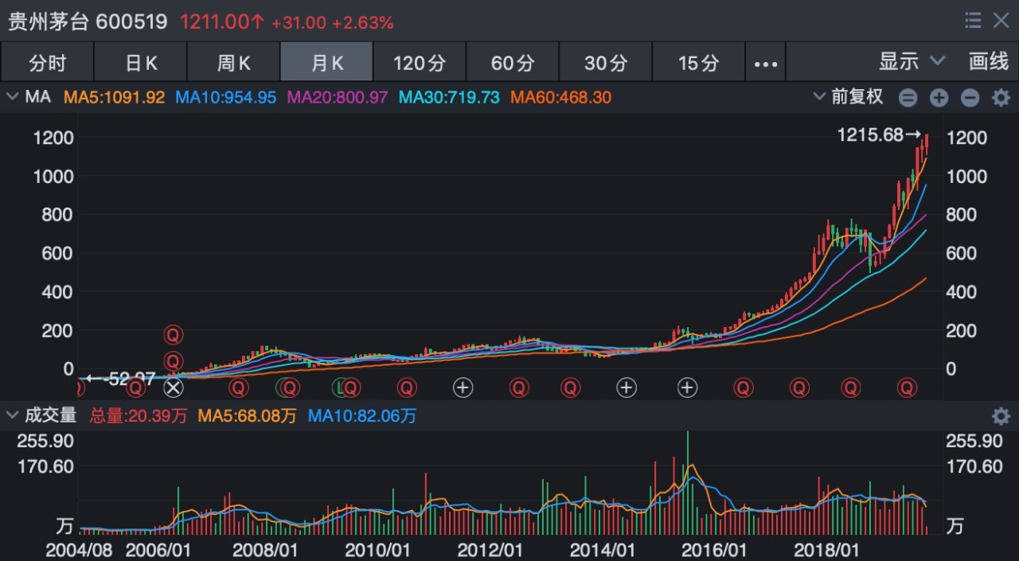Click the 画线 drawing button
Viewport: 1019px width, 561px height.
[x=989, y=62]
